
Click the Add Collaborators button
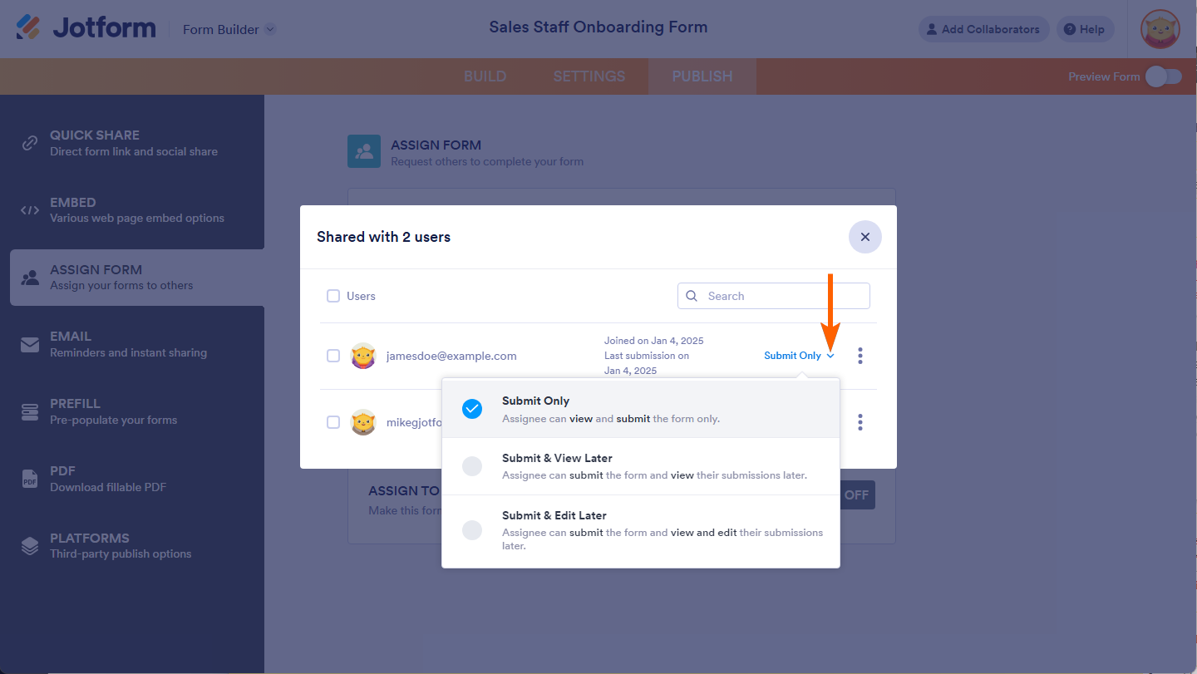[983, 29]
